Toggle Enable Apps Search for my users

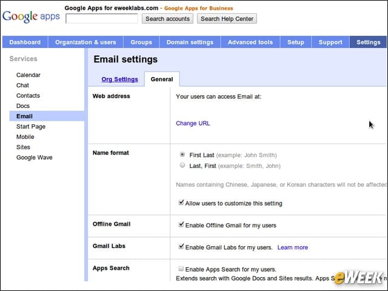click(181, 269)
